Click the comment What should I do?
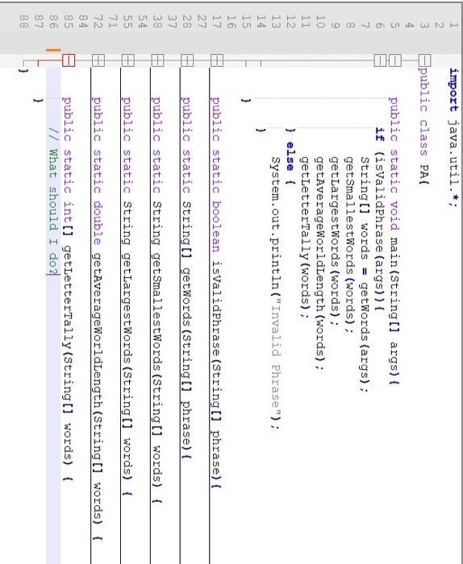 tap(53, 201)
